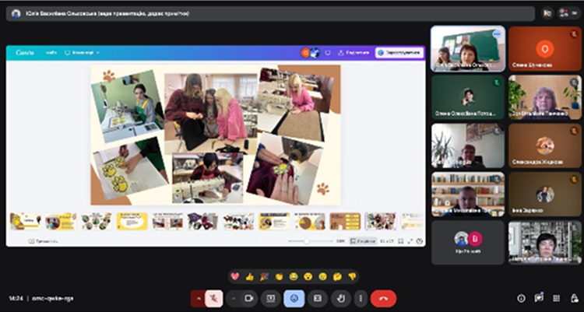Toggle the camera on or off
This screenshot has height=312, width=584.
coord(249,298)
